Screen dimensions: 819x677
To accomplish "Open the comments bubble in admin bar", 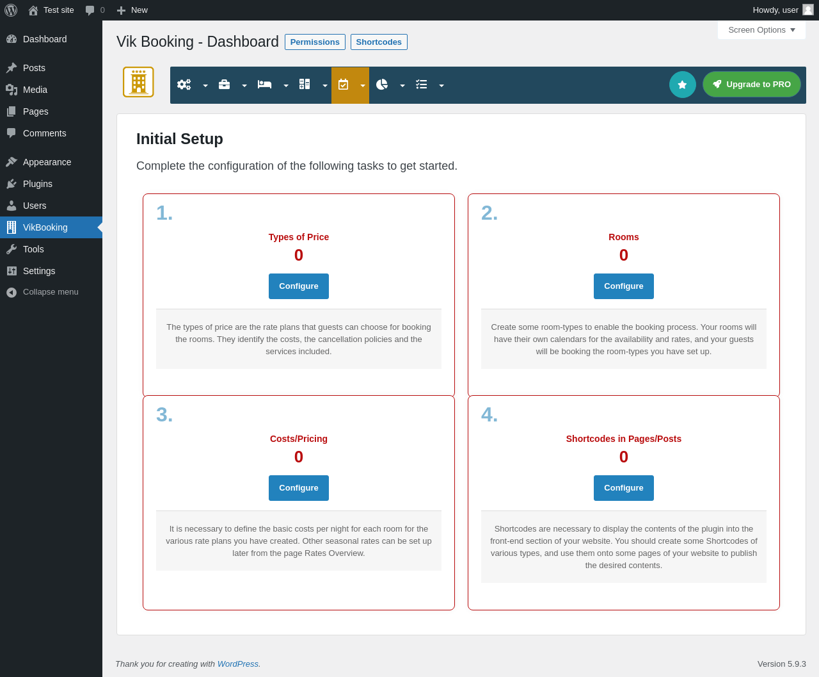I will (x=95, y=10).
